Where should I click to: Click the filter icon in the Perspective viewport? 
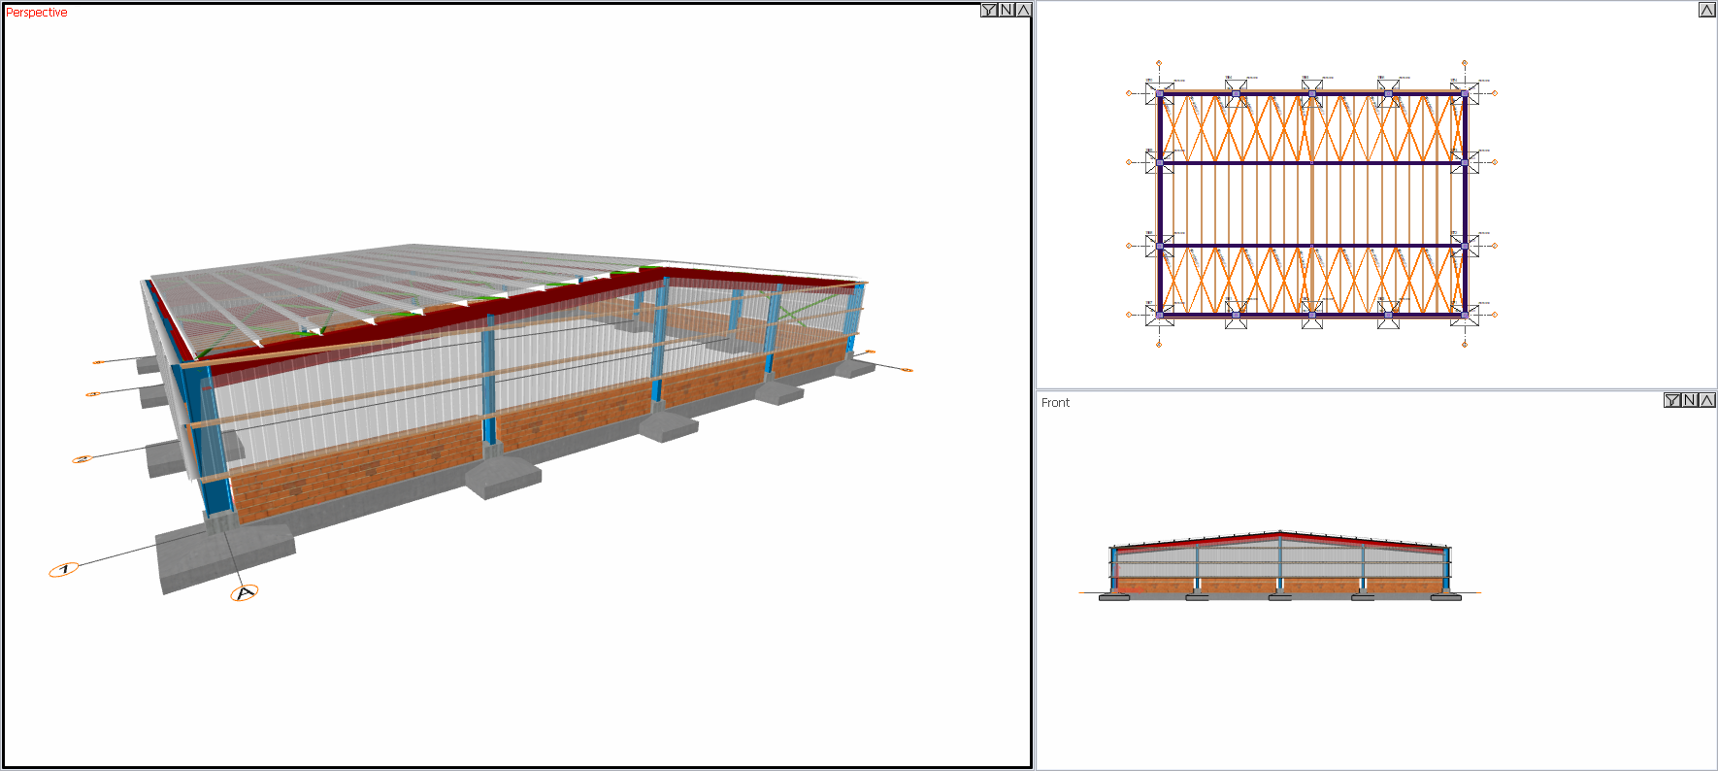[988, 10]
